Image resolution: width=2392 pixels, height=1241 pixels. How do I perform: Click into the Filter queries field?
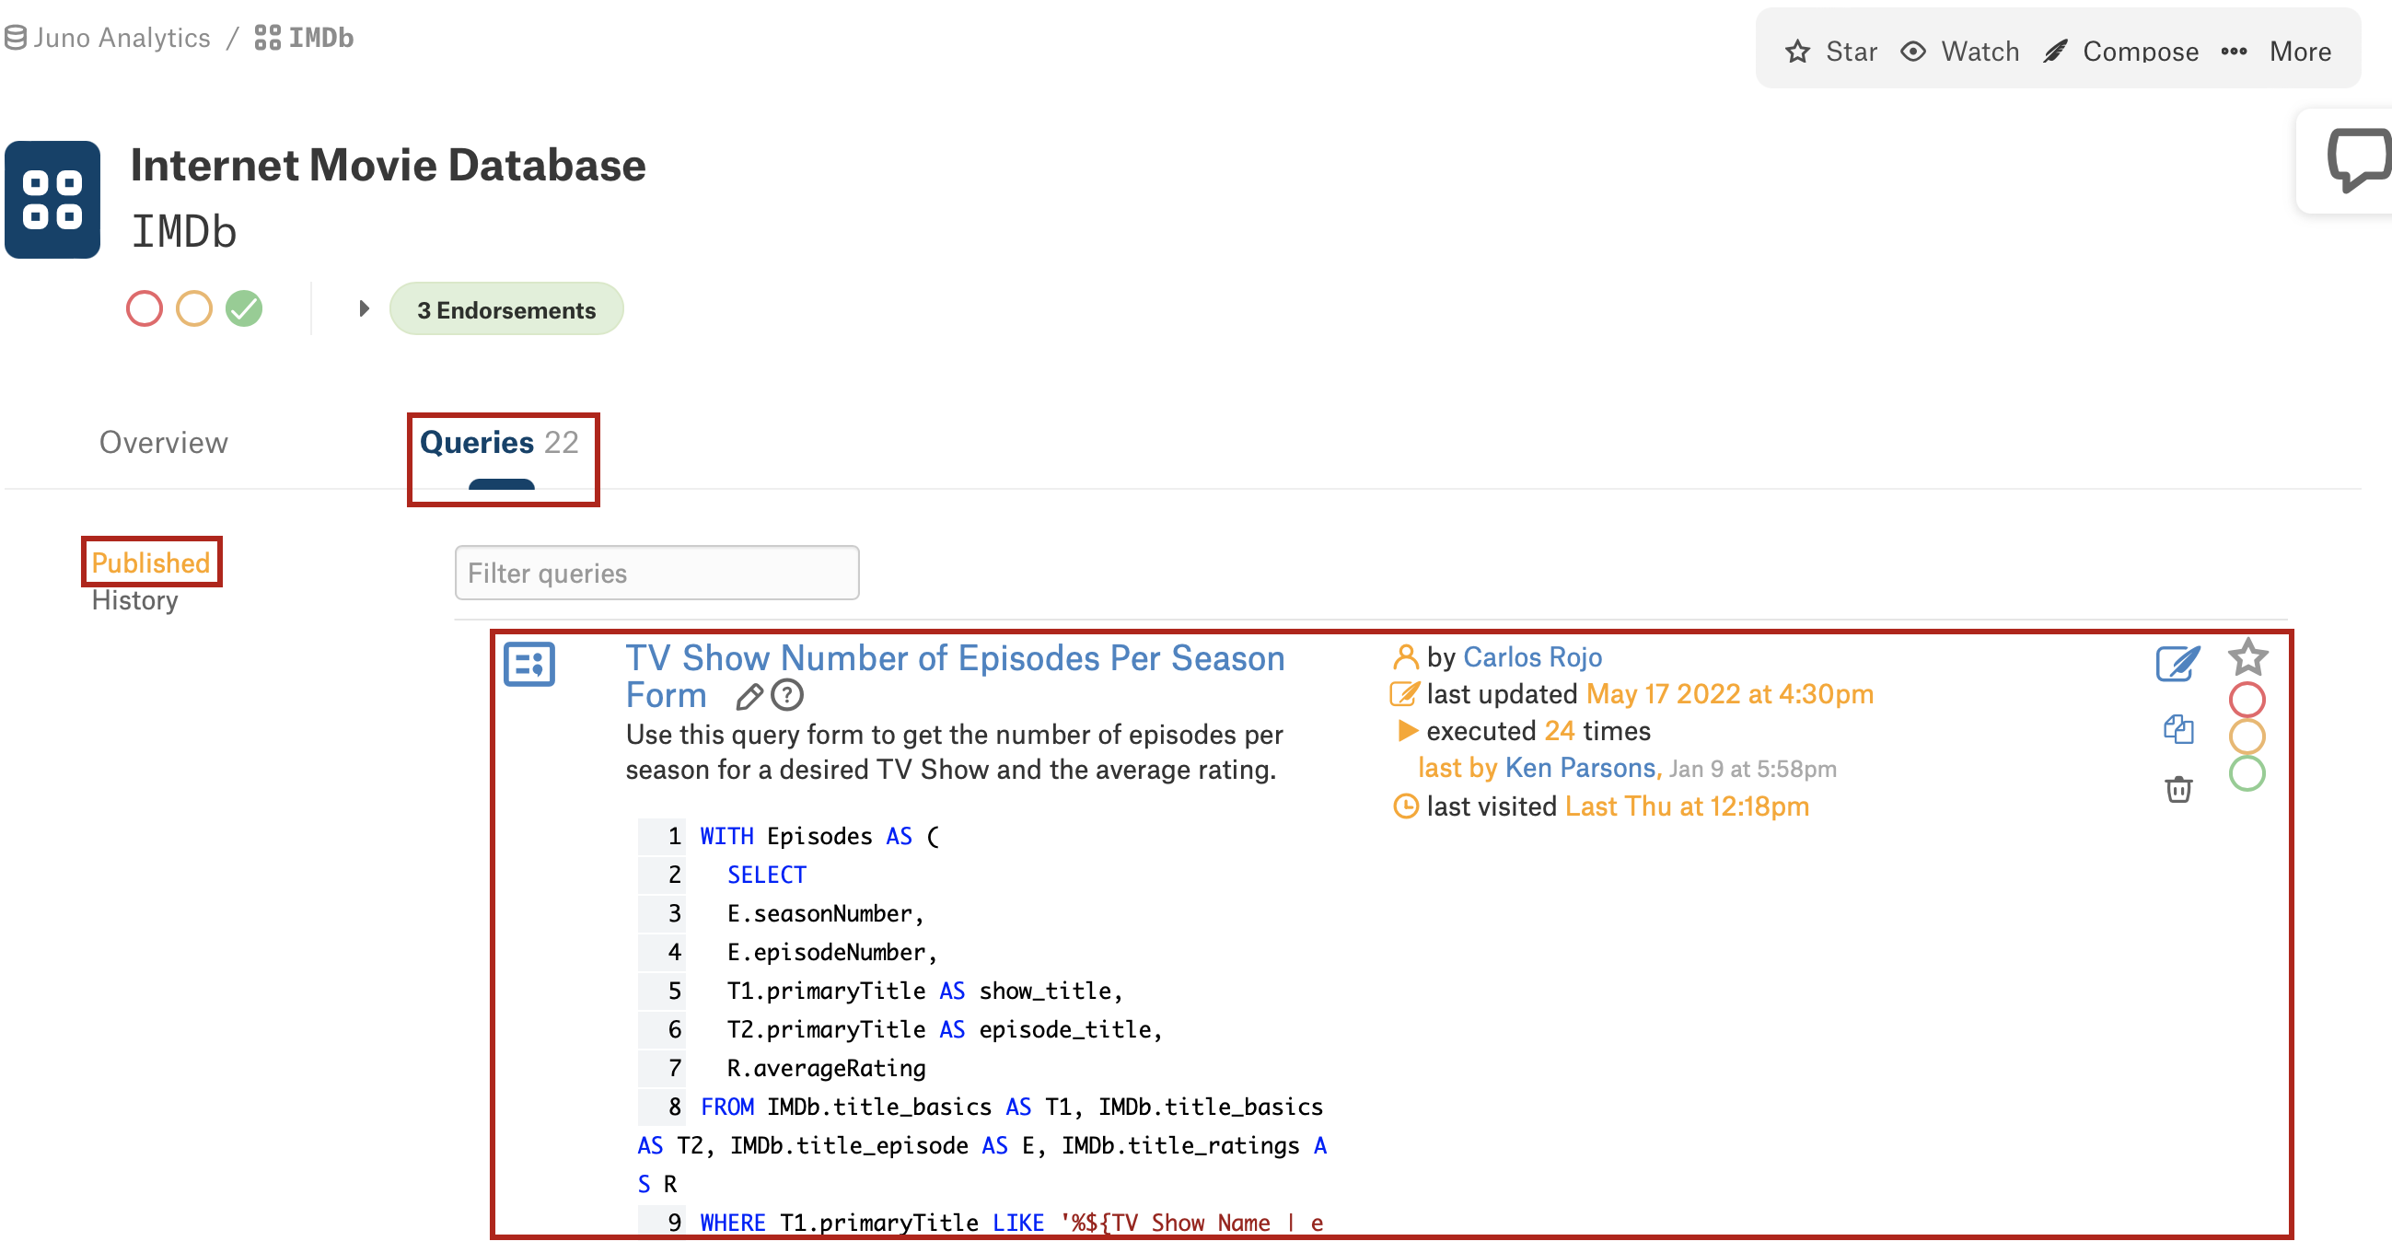tap(656, 574)
